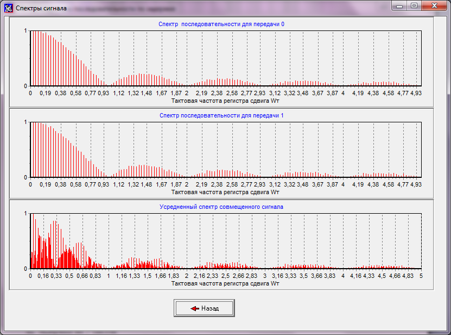Click chart title Спектр последовательности для передачи 1
The image size is (451, 335).
pyautogui.click(x=221, y=116)
